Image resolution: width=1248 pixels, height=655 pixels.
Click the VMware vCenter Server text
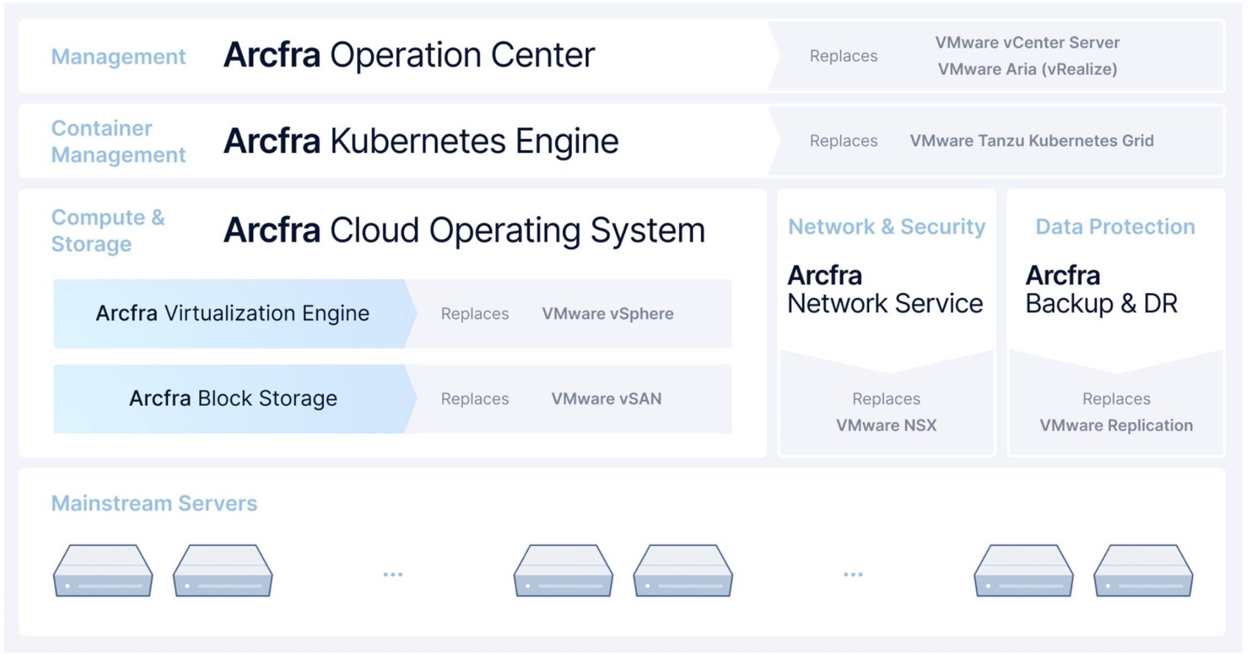pyautogui.click(x=1027, y=42)
